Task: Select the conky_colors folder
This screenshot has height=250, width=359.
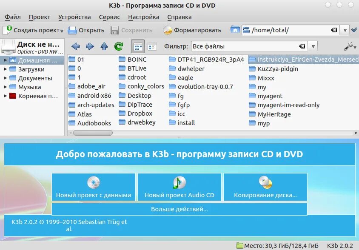Action: (142, 86)
